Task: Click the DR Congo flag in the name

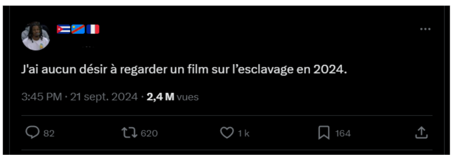Action: (x=78, y=29)
